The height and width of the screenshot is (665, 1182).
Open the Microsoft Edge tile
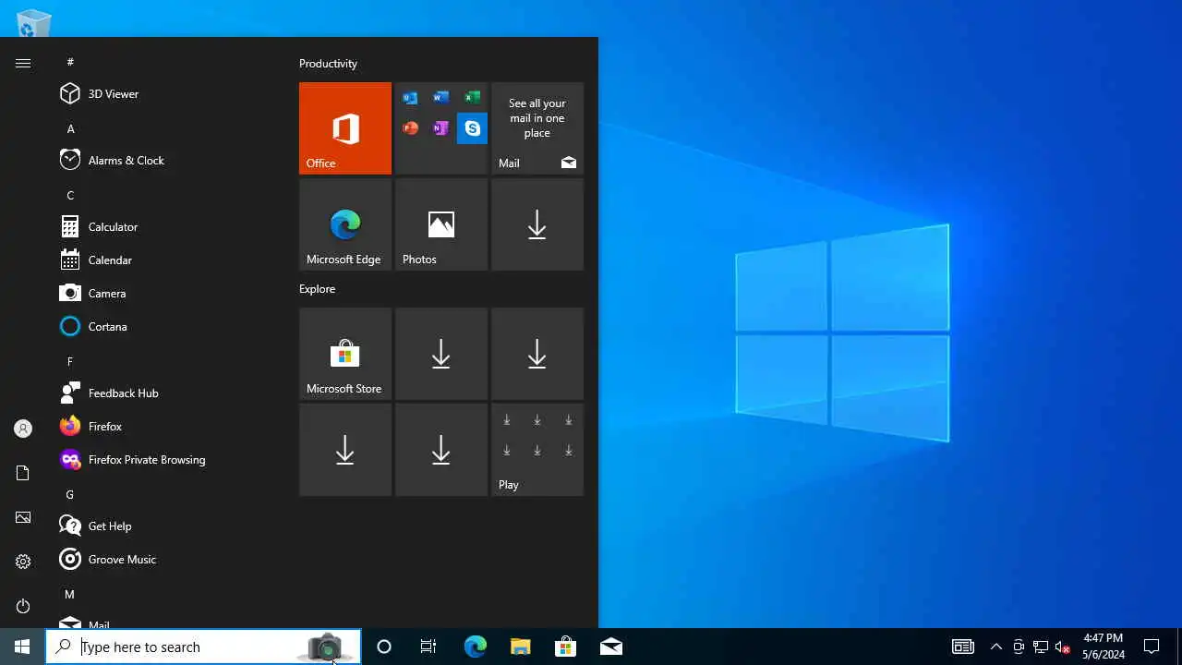point(345,224)
